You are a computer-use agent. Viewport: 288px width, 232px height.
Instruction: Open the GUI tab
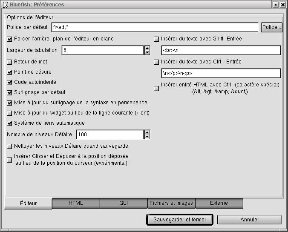[x=124, y=203]
